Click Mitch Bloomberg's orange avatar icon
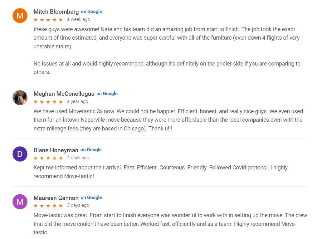 20,16
